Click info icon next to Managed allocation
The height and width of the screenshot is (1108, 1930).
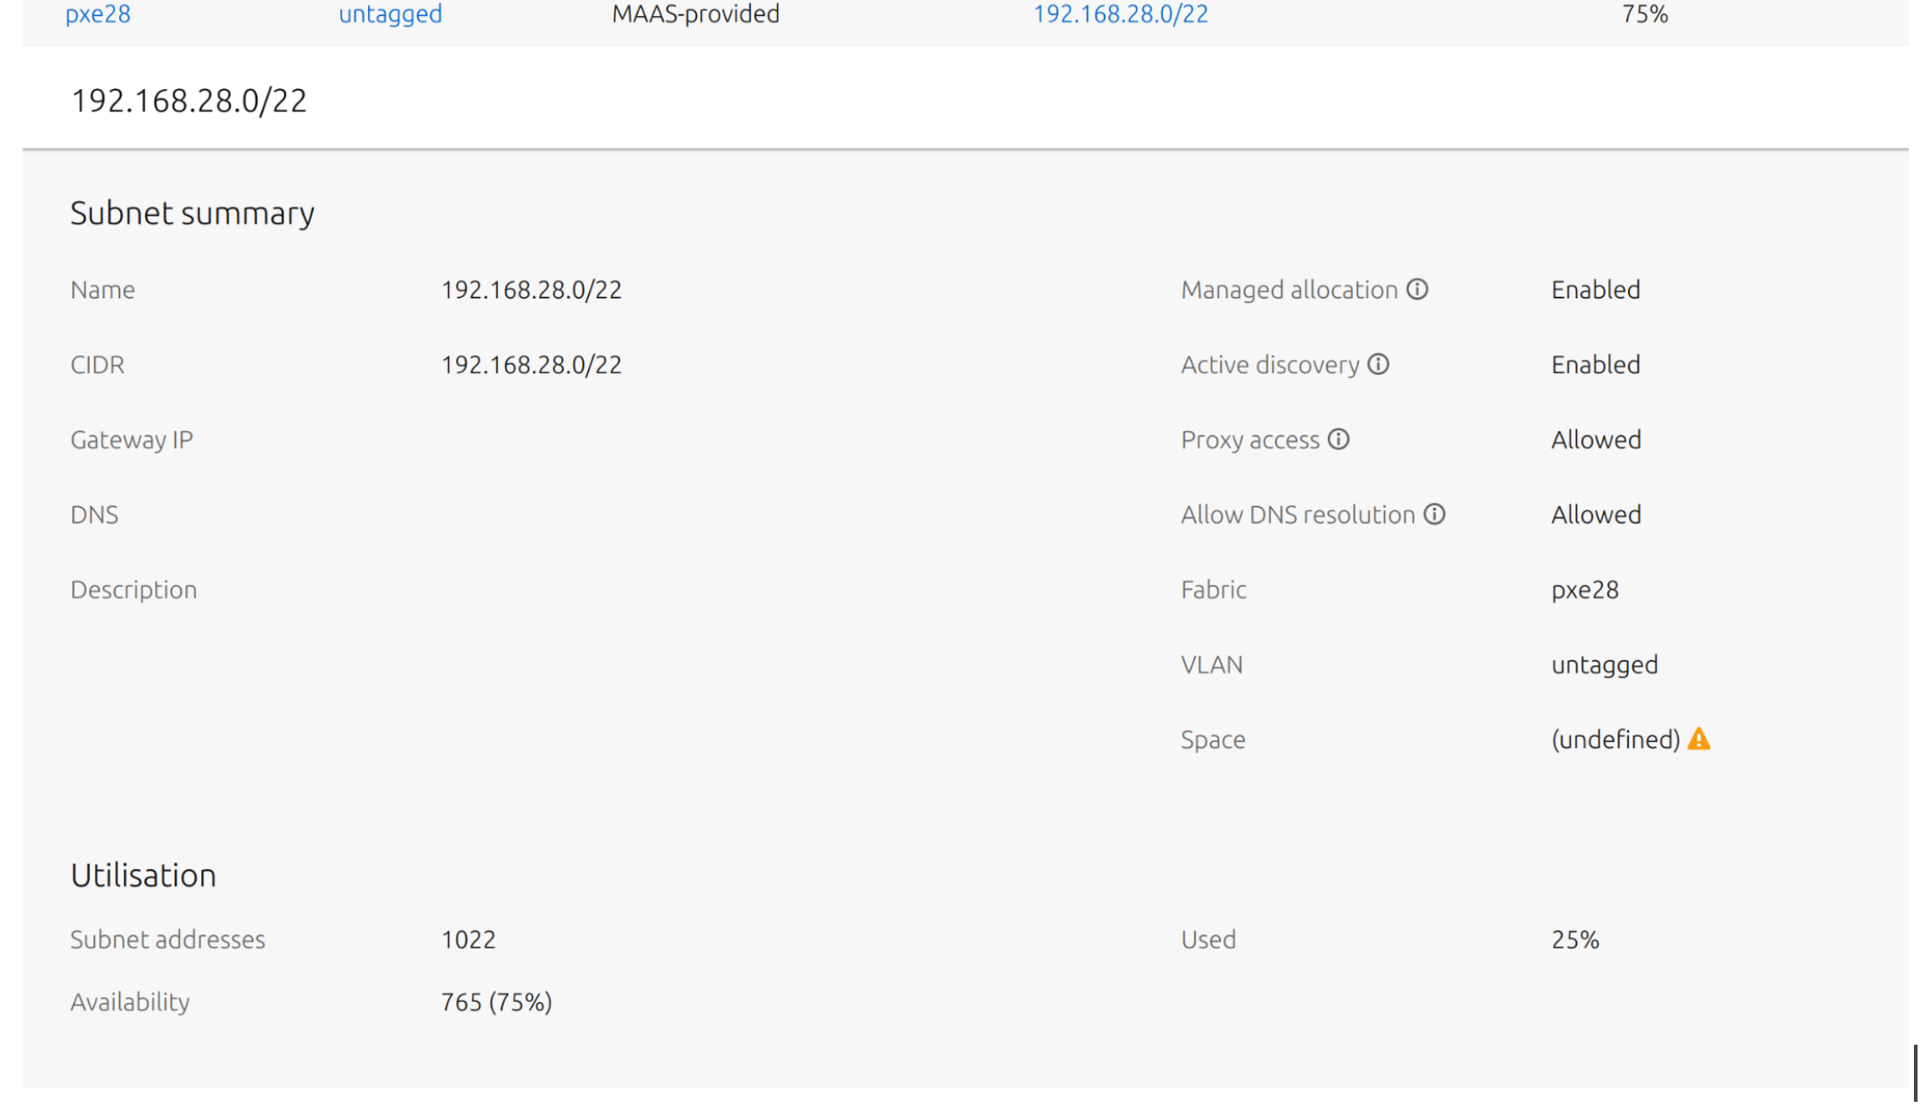[1417, 289]
